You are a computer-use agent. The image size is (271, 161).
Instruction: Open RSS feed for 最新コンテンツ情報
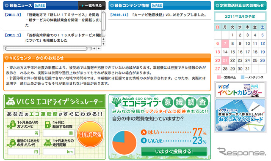coord(157,5)
